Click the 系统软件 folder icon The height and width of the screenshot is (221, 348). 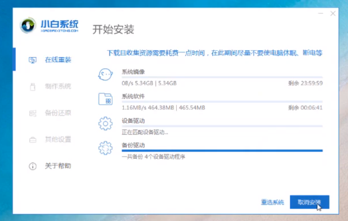pyautogui.click(x=106, y=99)
